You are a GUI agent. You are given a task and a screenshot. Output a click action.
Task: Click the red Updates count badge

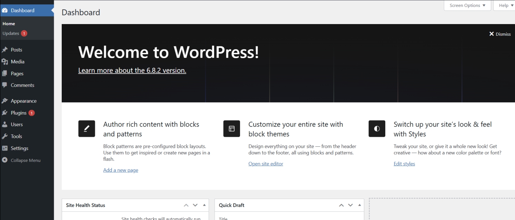click(24, 33)
